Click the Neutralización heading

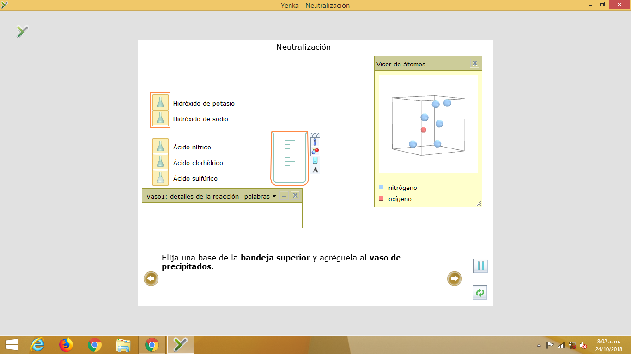pyautogui.click(x=303, y=47)
